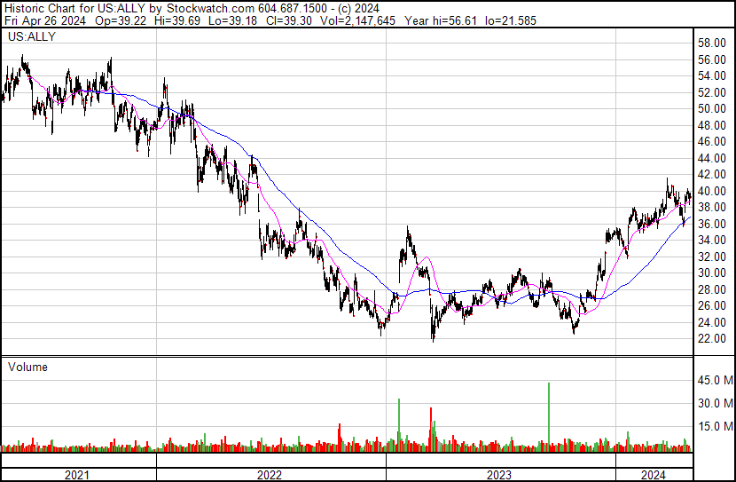Click the 34.00 price axis label
Viewport: 736px width, 482px height.
[711, 240]
